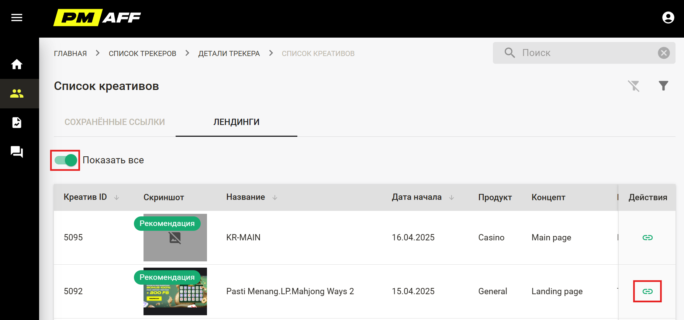Viewport: 684px width, 320px height.
Task: Sort by Дата начала column arrow
Action: click(452, 198)
